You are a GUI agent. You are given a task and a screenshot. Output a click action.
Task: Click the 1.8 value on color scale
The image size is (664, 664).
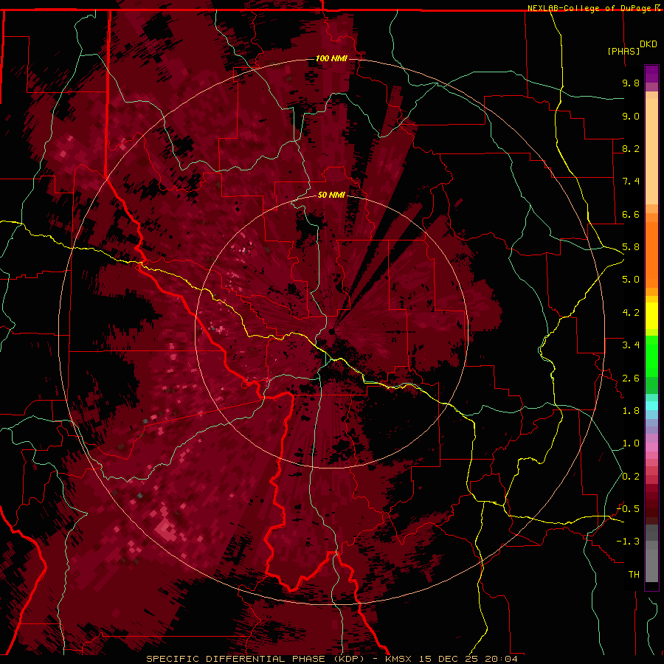click(631, 411)
